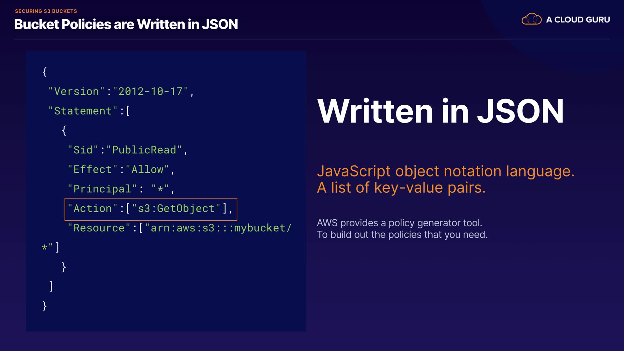The height and width of the screenshot is (351, 624).
Task: Click the final closing curly brace
Action: (45, 306)
